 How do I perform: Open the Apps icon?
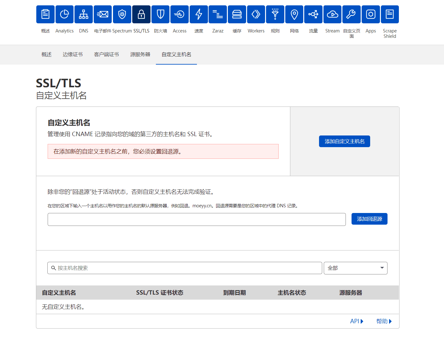370,14
